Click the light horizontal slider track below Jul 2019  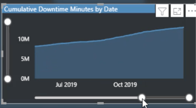point(86,98)
